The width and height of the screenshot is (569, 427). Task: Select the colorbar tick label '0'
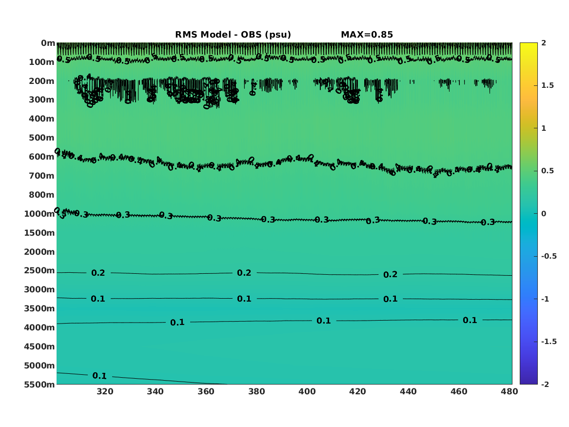coord(544,214)
